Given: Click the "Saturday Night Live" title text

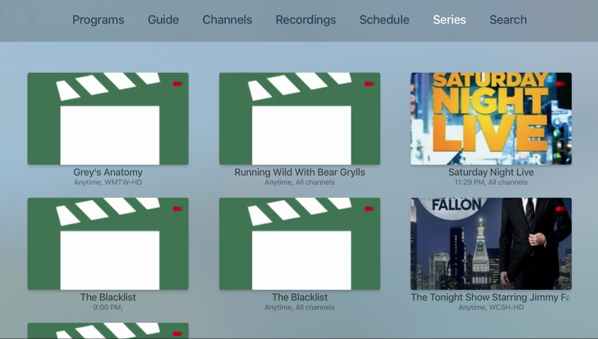Looking at the screenshot, I should (x=491, y=172).
